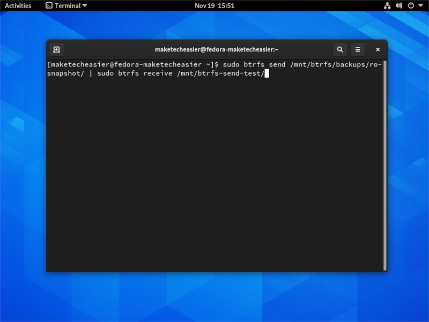Viewport: 429px width, 322px height.
Task: Open the calendar via the clock dropdown
Action: coord(214,5)
